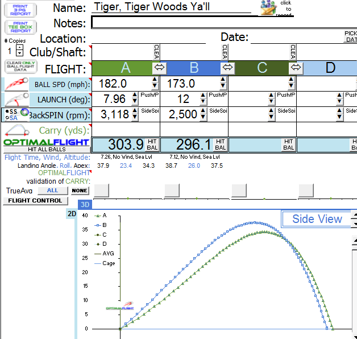Increase flight A backspin
Screen dimensions: 357x339
[135, 110]
